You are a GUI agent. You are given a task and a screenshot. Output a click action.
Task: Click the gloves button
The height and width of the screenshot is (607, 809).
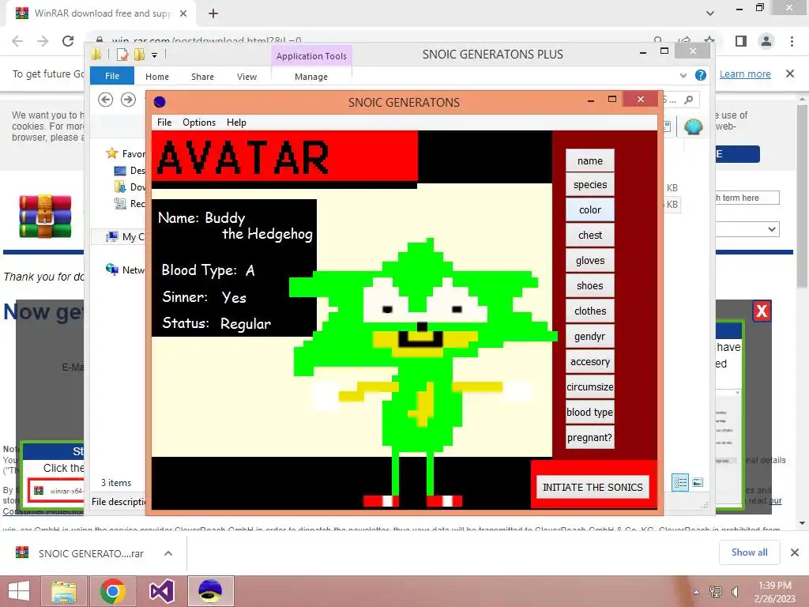point(589,260)
